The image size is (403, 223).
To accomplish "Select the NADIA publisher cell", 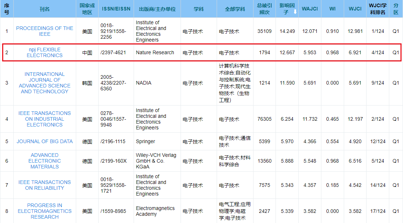I will tap(144, 83).
